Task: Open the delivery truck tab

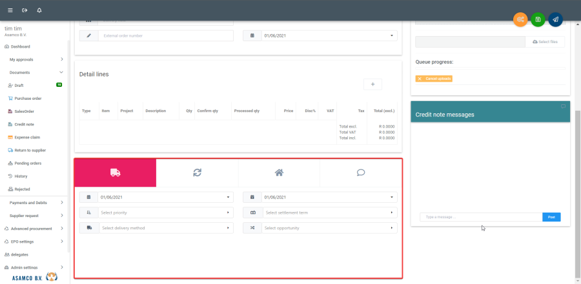Action: 115,173
